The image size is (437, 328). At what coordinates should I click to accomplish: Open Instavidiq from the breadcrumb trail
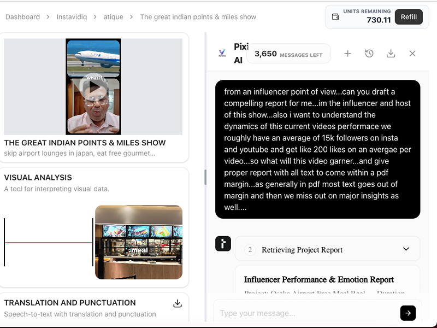point(72,17)
